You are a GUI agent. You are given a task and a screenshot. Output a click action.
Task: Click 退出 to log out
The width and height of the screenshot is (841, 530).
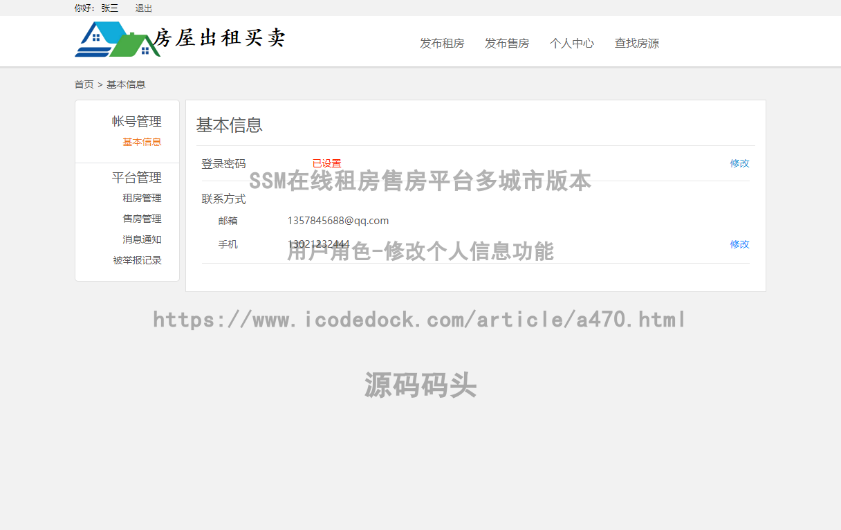[x=143, y=8]
